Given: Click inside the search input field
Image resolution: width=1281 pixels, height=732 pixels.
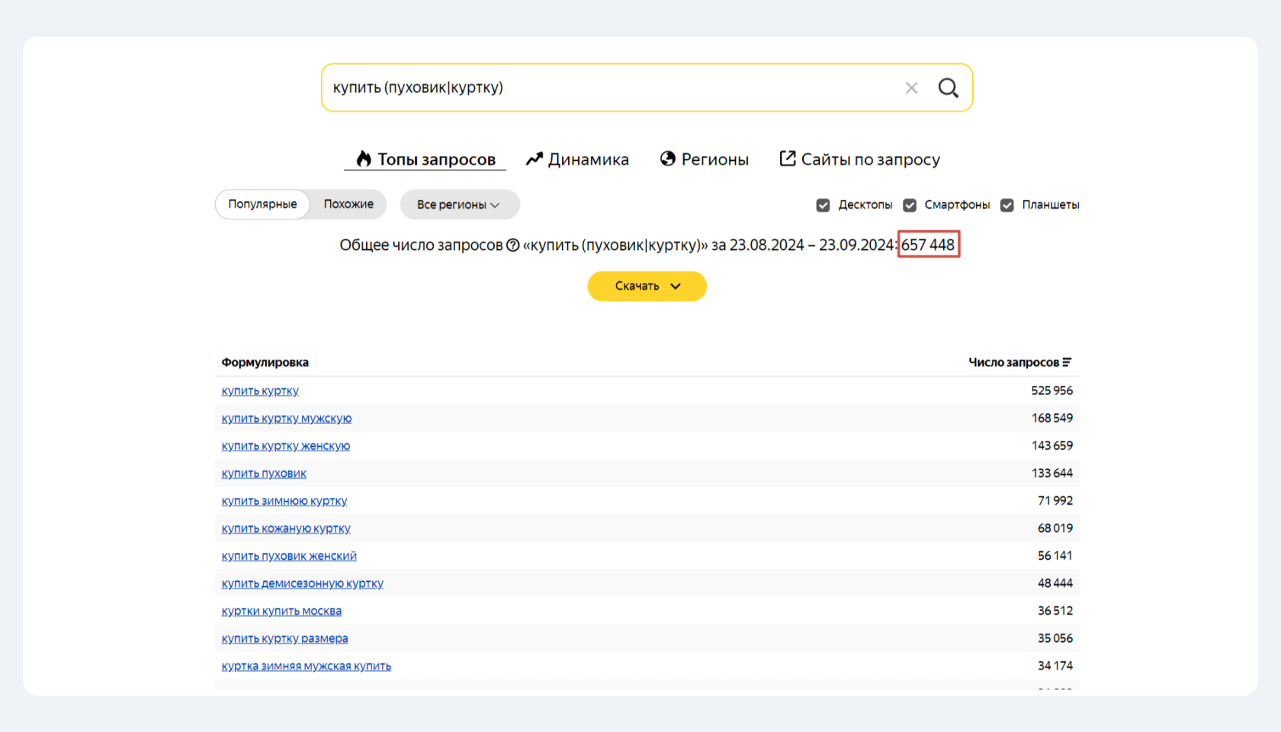Looking at the screenshot, I should coord(610,88).
